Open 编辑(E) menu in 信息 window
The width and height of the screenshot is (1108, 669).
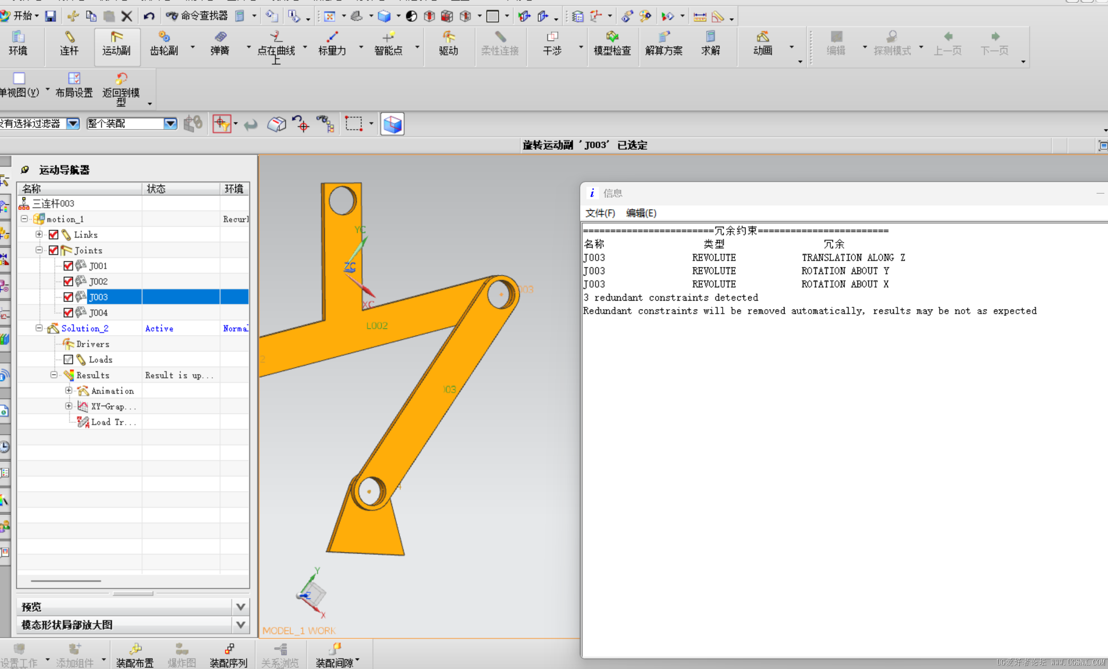tap(641, 213)
